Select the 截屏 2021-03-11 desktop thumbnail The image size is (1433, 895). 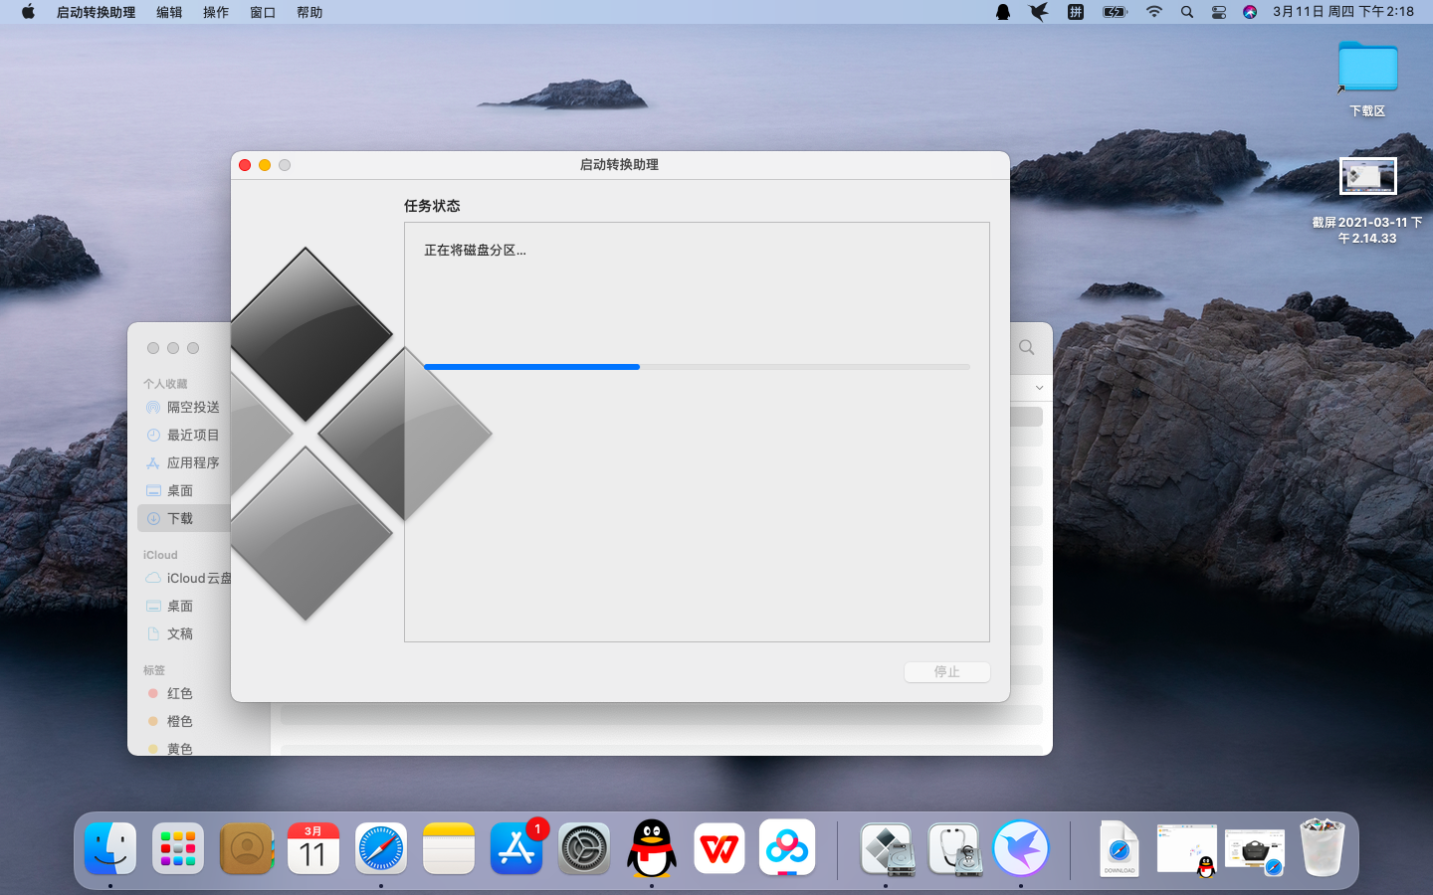point(1367,178)
